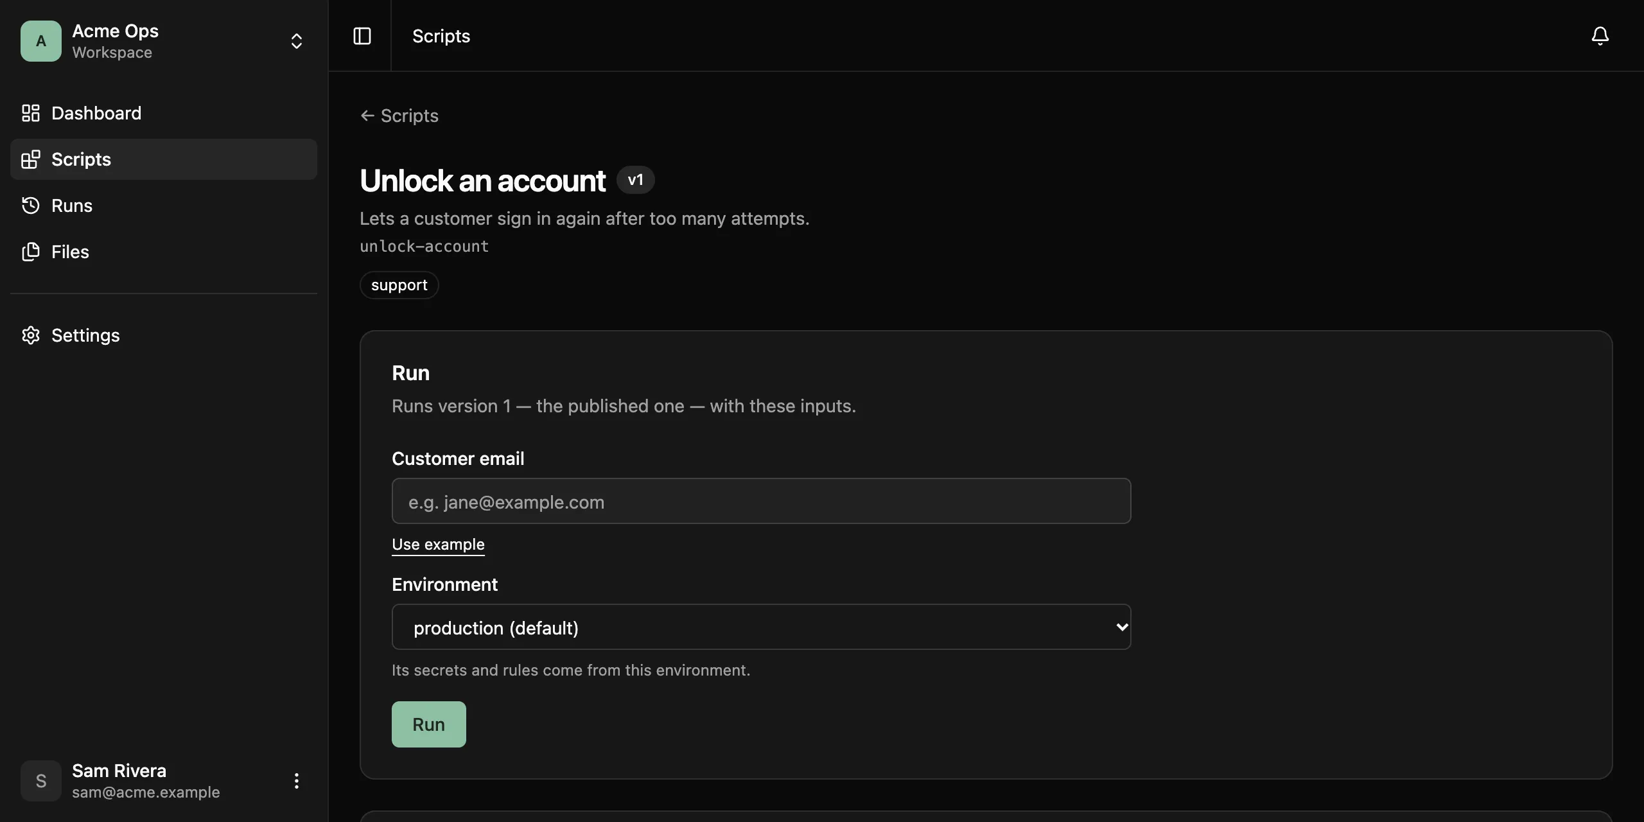The image size is (1644, 822).
Task: Expand the Acme Ops workspace switcher
Action: coord(297,41)
